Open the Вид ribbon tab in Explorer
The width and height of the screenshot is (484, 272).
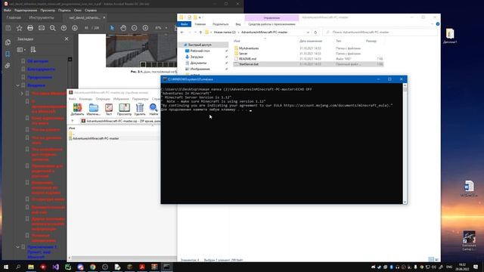pyautogui.click(x=238, y=24)
